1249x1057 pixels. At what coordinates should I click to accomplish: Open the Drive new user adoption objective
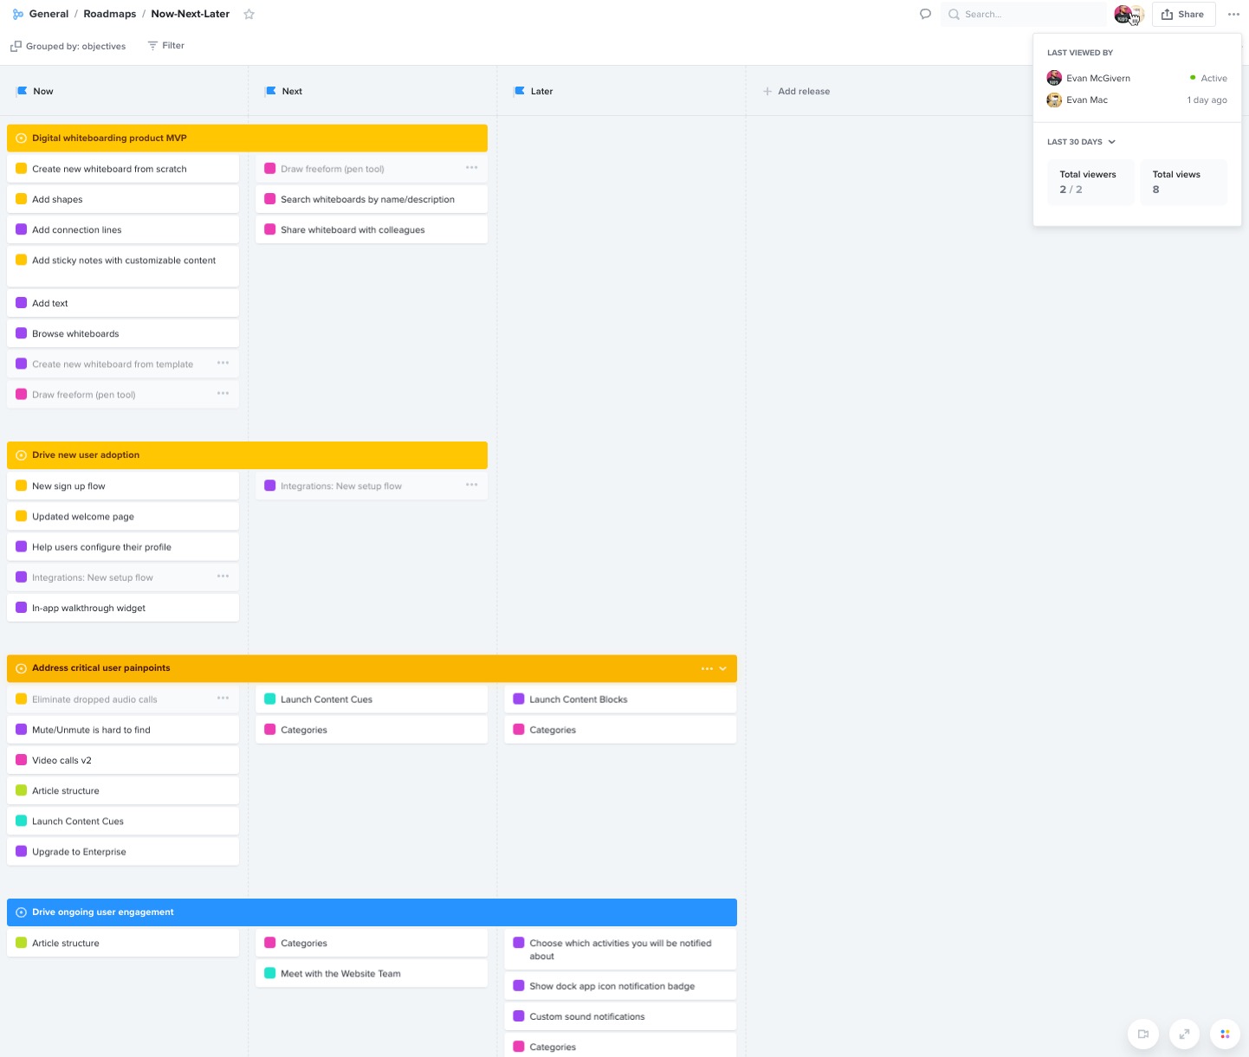(247, 455)
